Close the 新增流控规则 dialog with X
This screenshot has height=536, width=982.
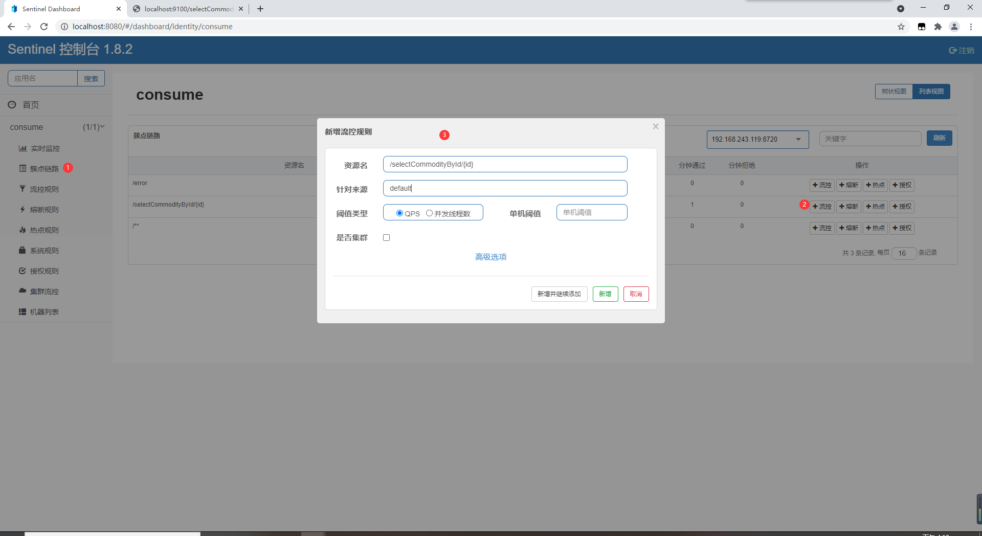pyautogui.click(x=655, y=126)
